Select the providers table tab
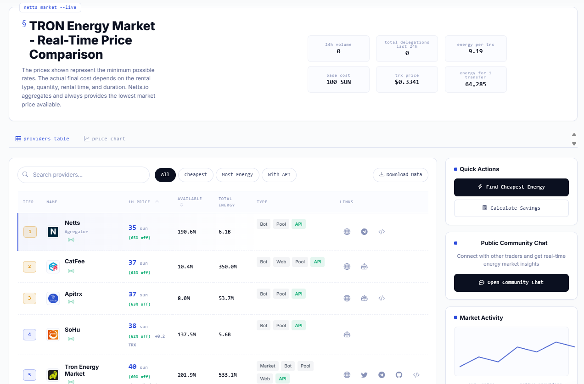This screenshot has width=584, height=384. tap(42, 139)
